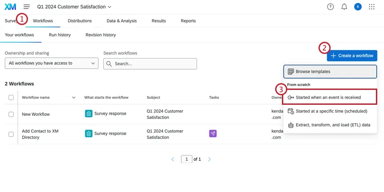Click the Create a workflow button
Viewport: 384px width, 192px height.
(x=352, y=56)
